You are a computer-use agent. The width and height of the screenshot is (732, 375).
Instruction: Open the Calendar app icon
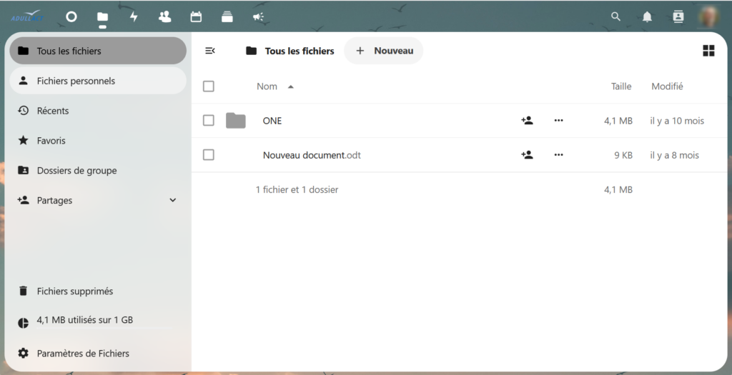(196, 17)
